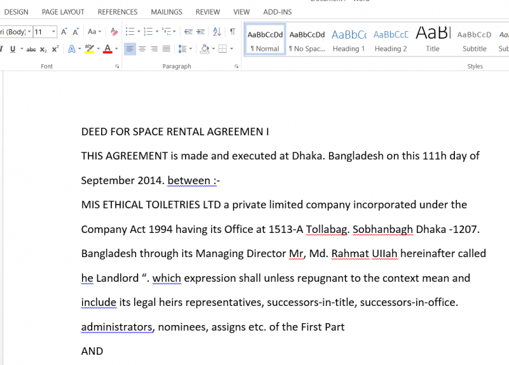Viewport: 509px width, 365px height.
Task: Increase paragraph indent
Action: (x=200, y=32)
